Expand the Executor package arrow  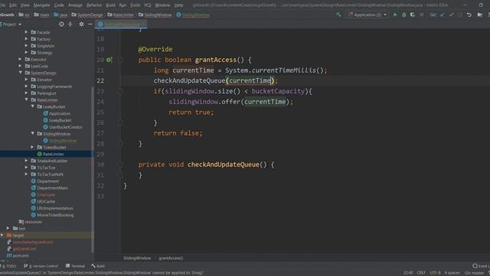[21, 59]
